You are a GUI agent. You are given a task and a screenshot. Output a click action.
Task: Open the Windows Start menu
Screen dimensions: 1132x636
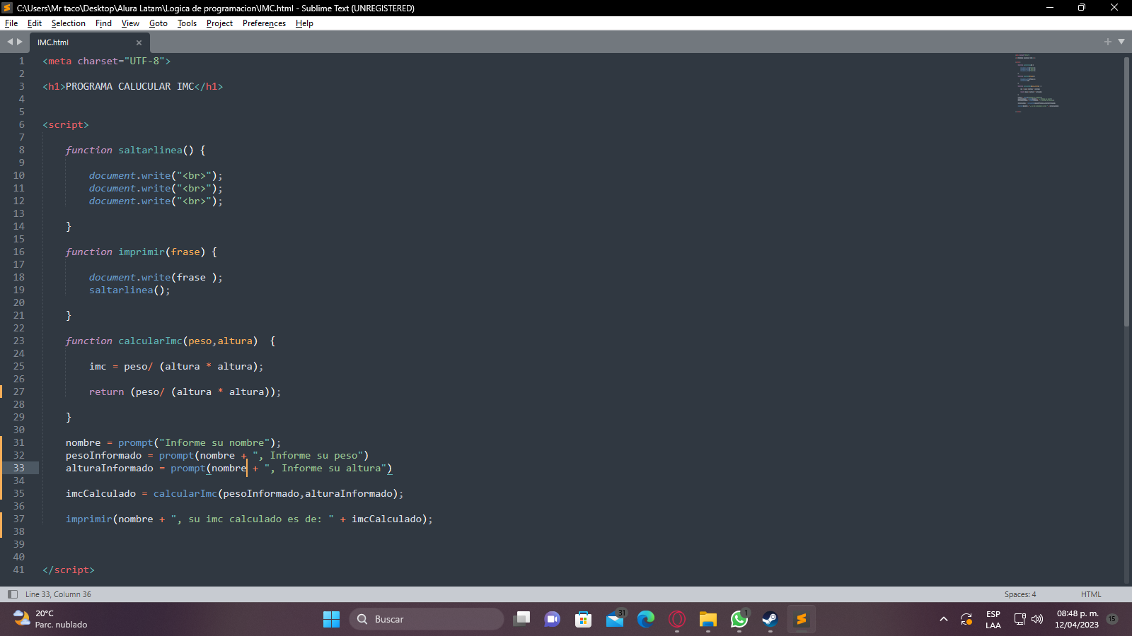click(331, 619)
